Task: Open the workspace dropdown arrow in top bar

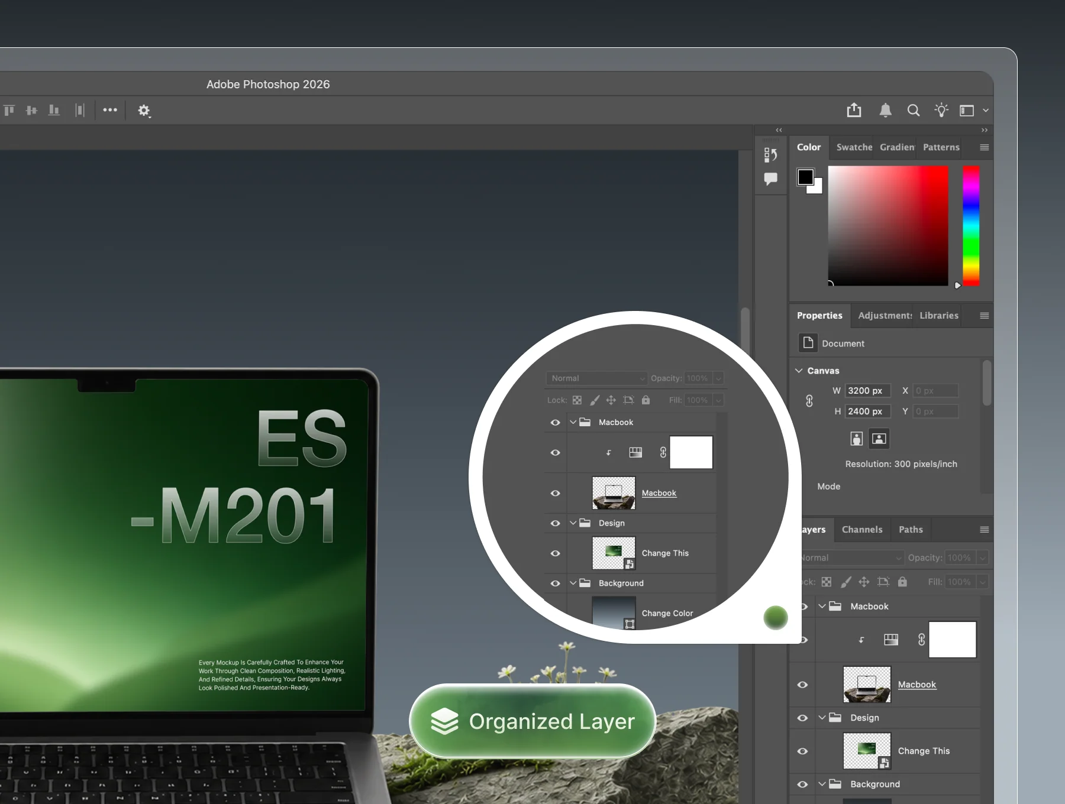Action: click(985, 111)
